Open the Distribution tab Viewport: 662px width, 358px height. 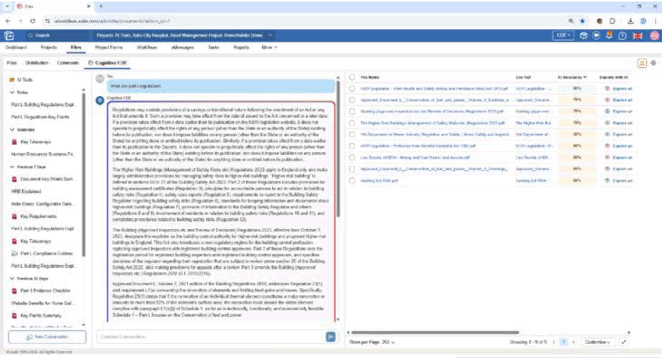[x=37, y=63]
